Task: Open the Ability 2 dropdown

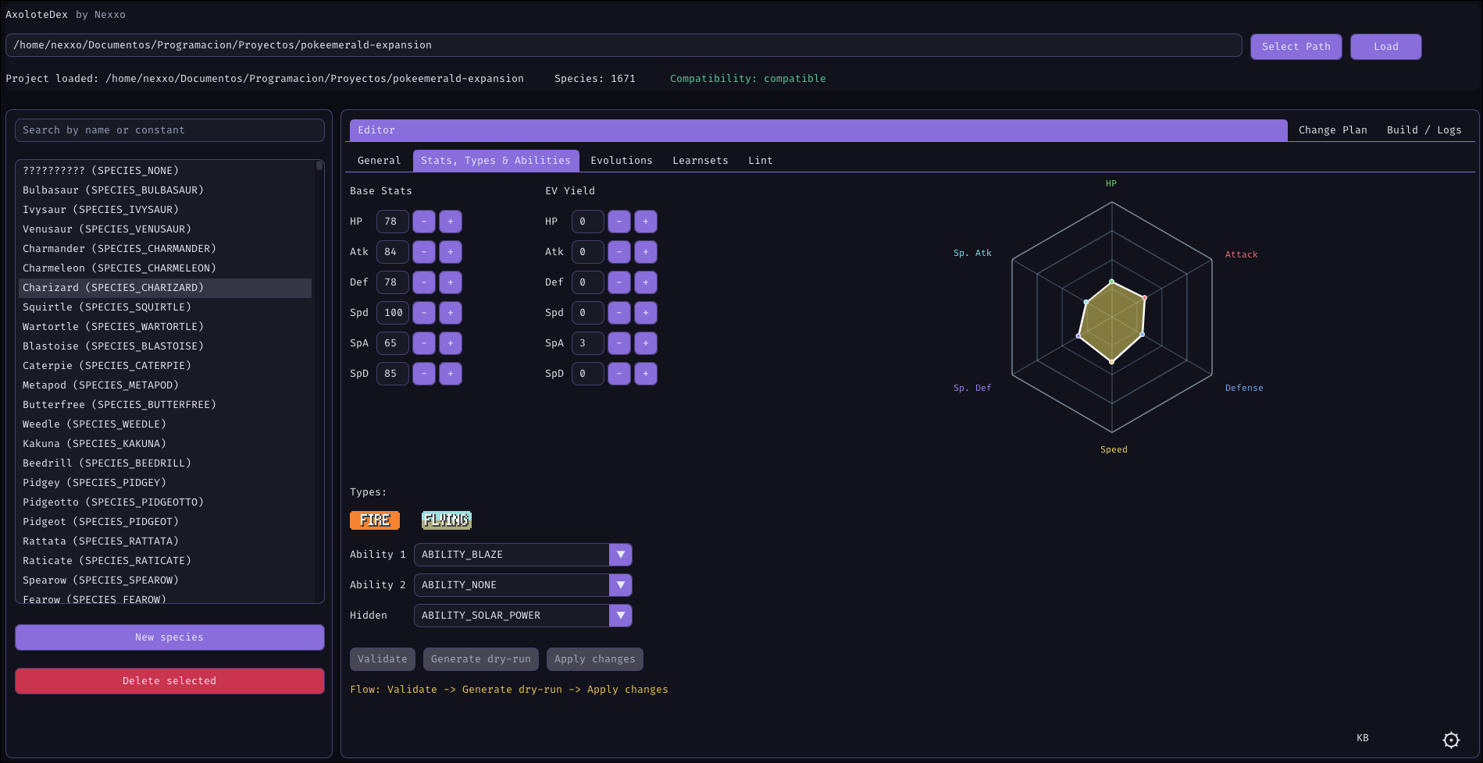Action: [522, 585]
